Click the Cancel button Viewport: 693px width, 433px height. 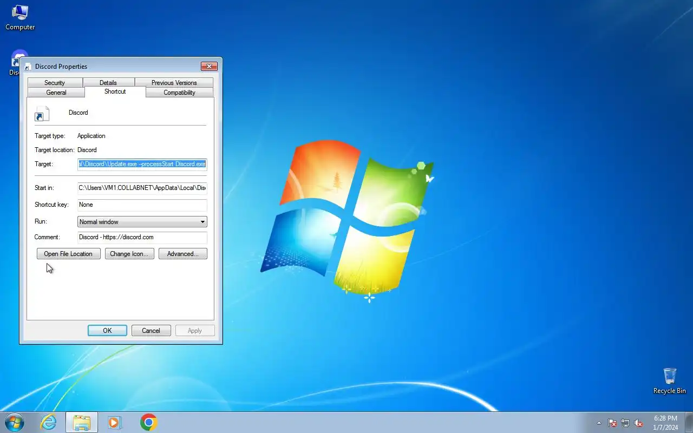click(151, 331)
